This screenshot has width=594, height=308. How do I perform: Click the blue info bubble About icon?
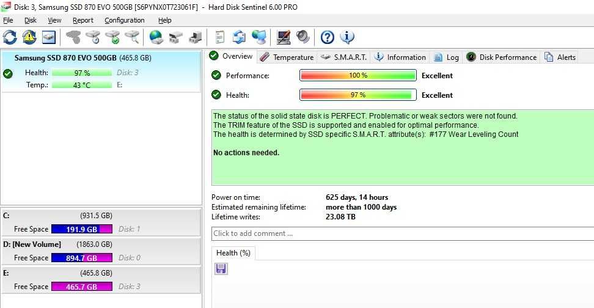347,37
